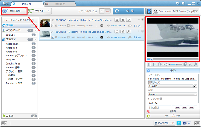Switch to the 動画変換 tab
The image size is (201, 127).
[26, 4]
